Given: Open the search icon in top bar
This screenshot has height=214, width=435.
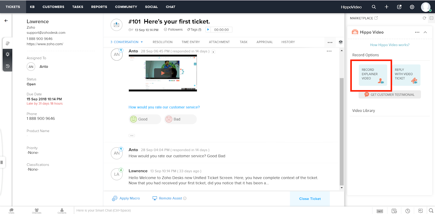Looking at the screenshot, I should [374, 7].
